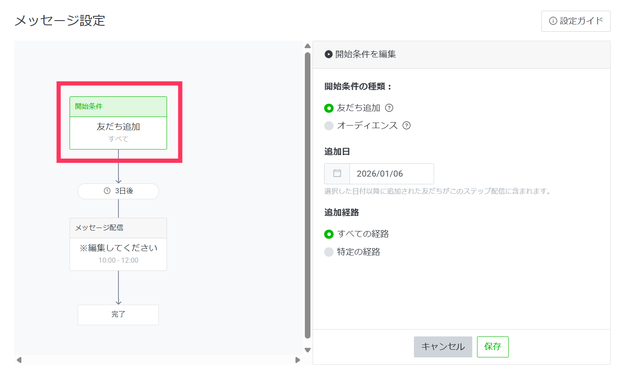
Task: Select the 友だち追加 radio button
Action: (329, 108)
